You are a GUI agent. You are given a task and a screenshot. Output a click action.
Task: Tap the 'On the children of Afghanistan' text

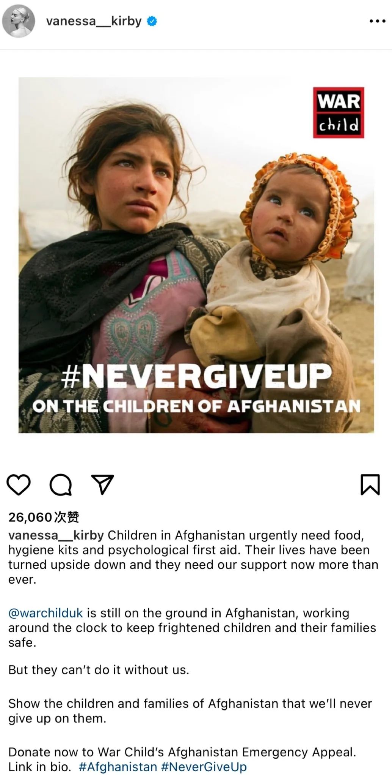click(x=196, y=406)
